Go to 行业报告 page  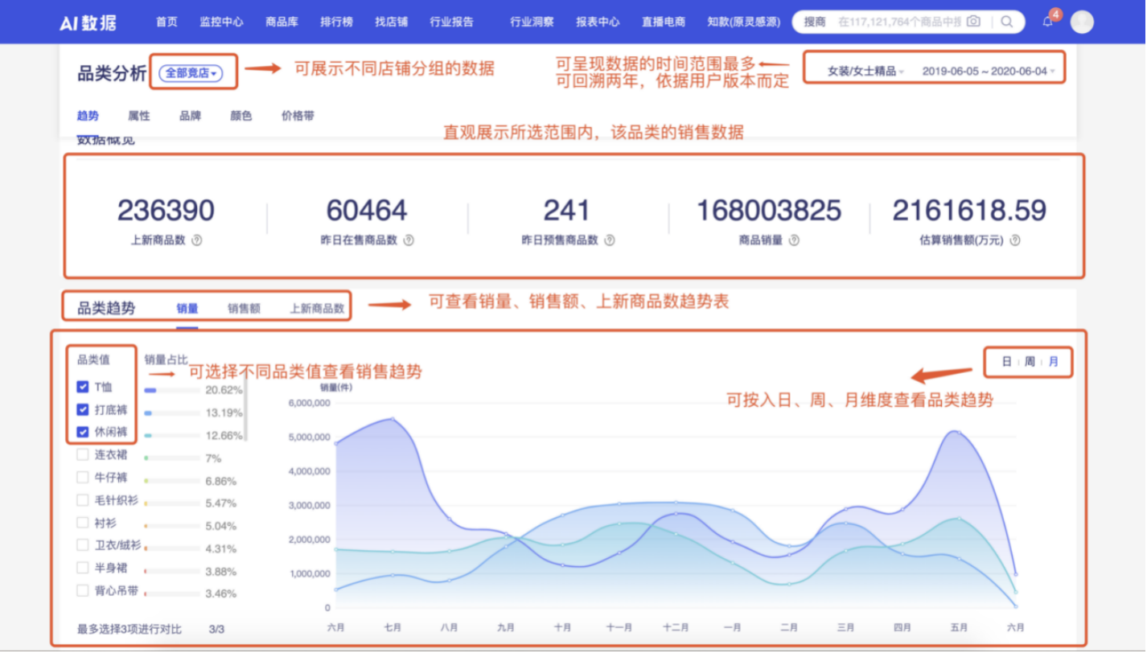452,22
